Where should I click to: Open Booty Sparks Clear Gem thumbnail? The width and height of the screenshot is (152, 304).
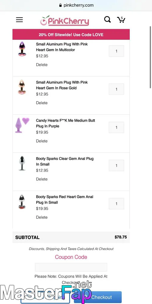tap(22, 163)
